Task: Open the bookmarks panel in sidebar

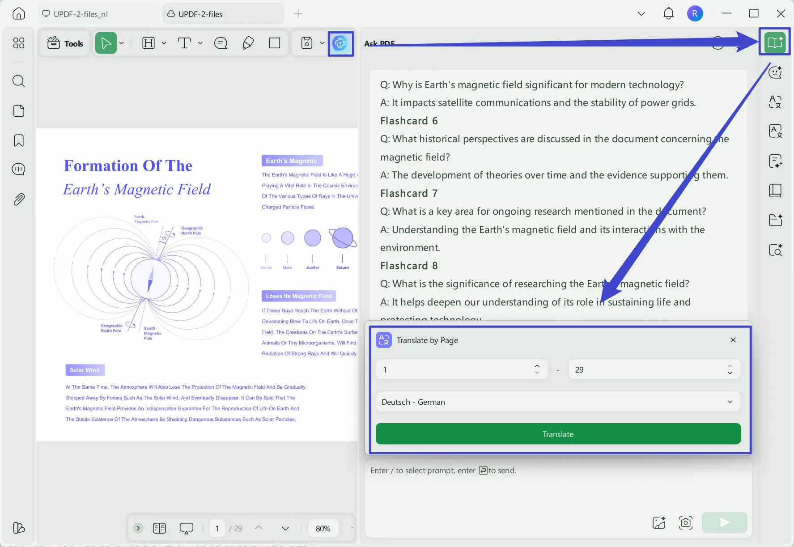Action: coord(18,140)
